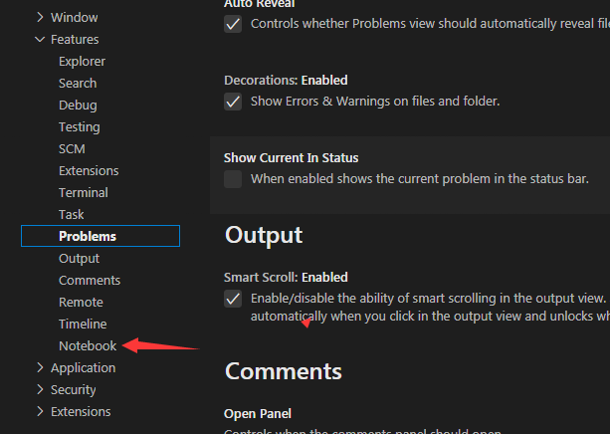The width and height of the screenshot is (610, 434).
Task: Open Explorer settings in the tree
Action: (82, 62)
